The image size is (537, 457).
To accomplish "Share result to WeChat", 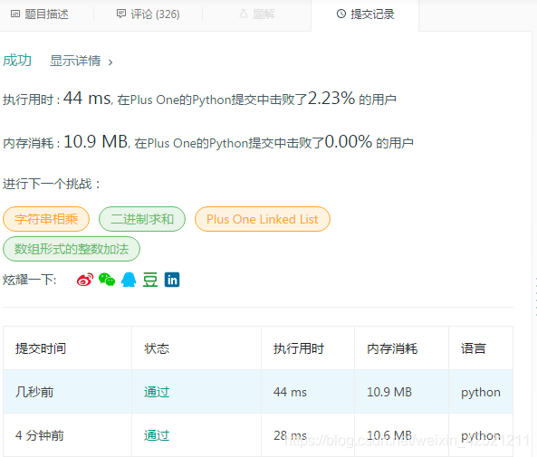I will [x=107, y=280].
